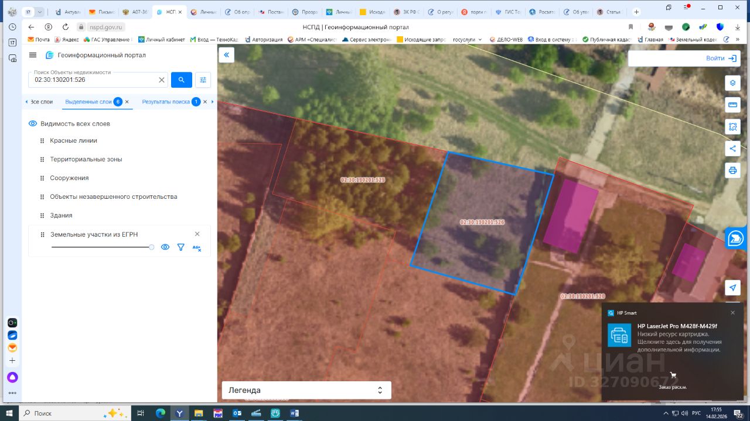Activate the map area selection tool
The width and height of the screenshot is (750, 421).
[732, 126]
